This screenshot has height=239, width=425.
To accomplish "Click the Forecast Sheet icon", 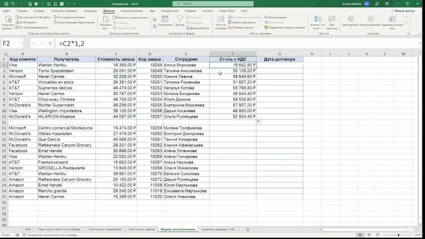I will pyautogui.click(x=332, y=19).
